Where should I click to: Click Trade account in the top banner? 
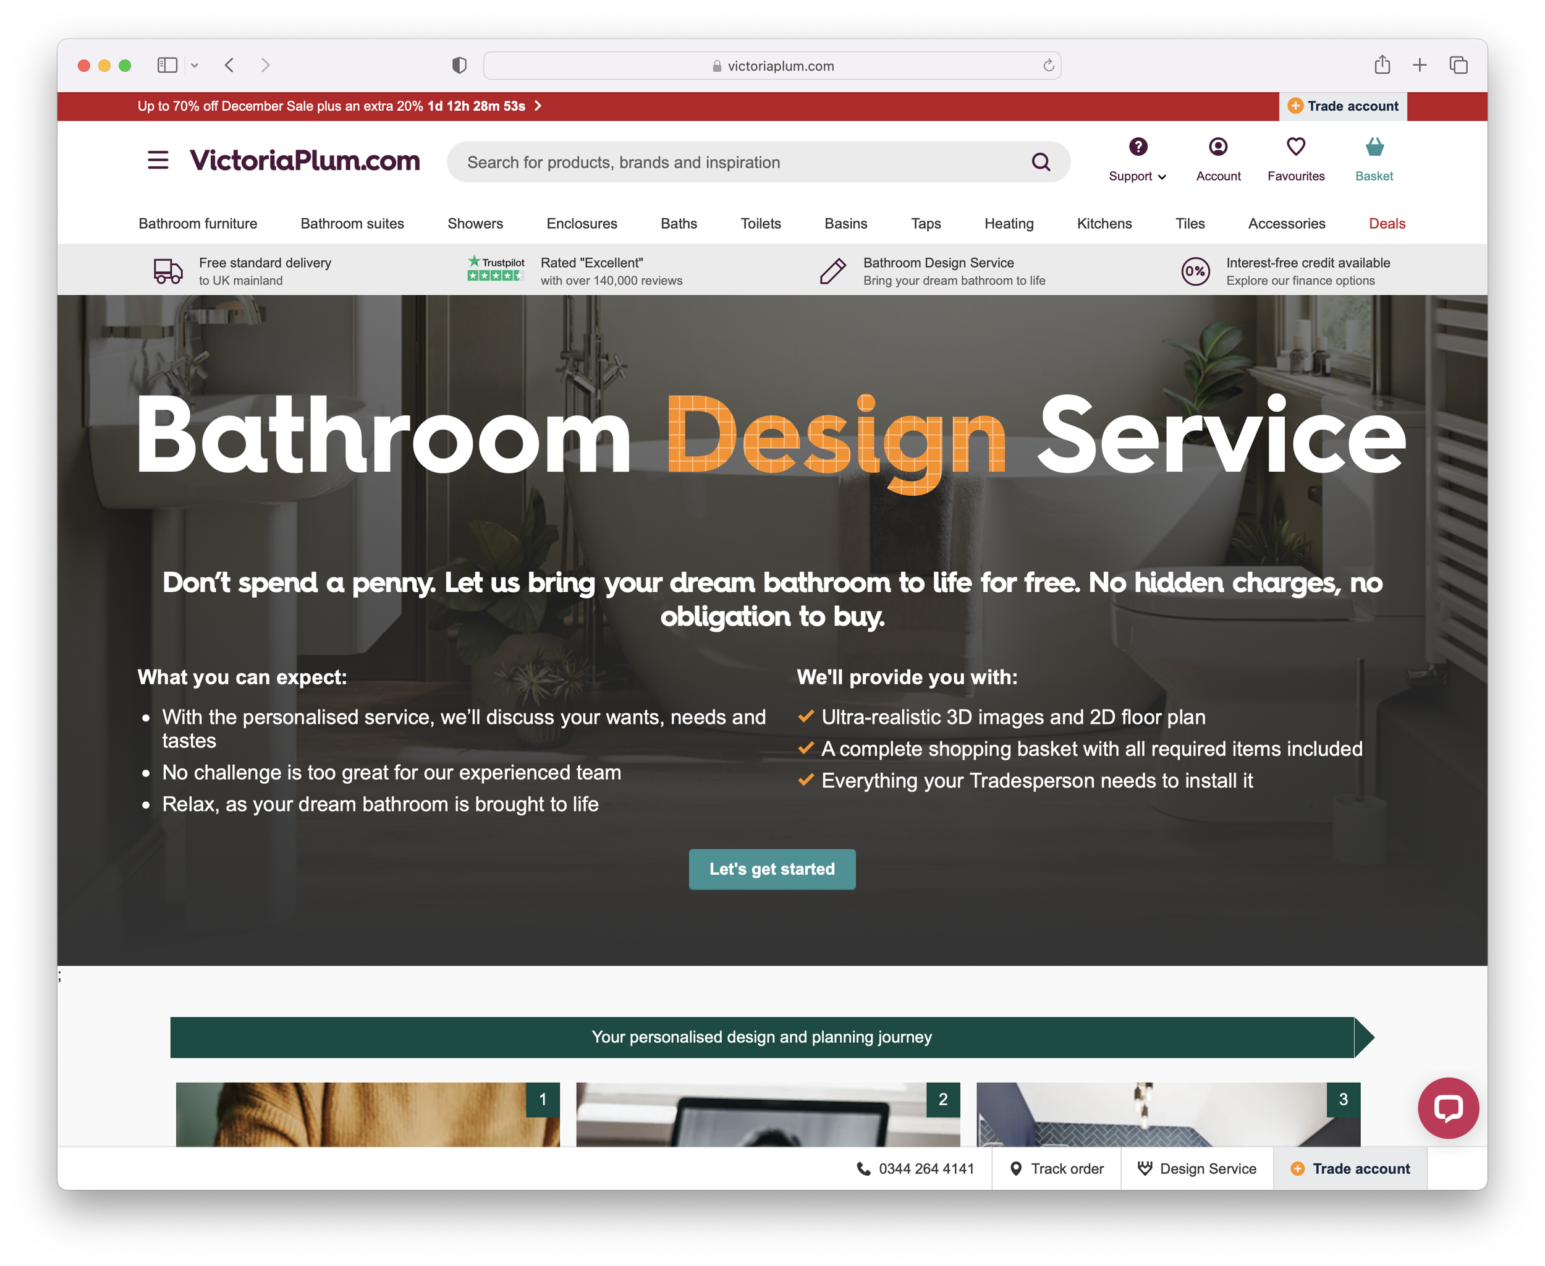(1343, 106)
